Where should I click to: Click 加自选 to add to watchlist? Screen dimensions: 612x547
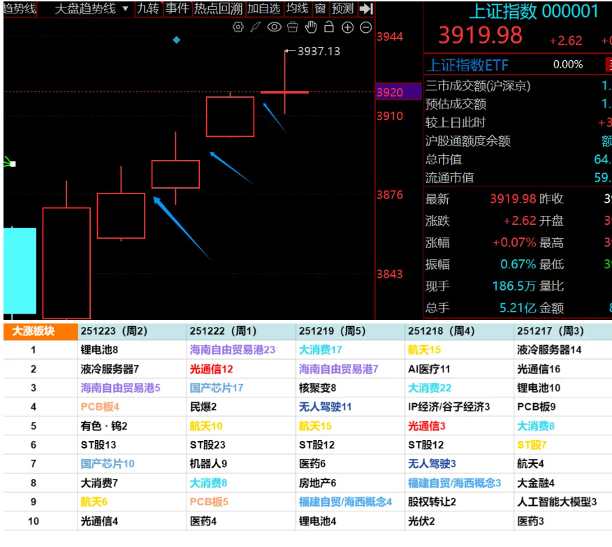pos(264,8)
